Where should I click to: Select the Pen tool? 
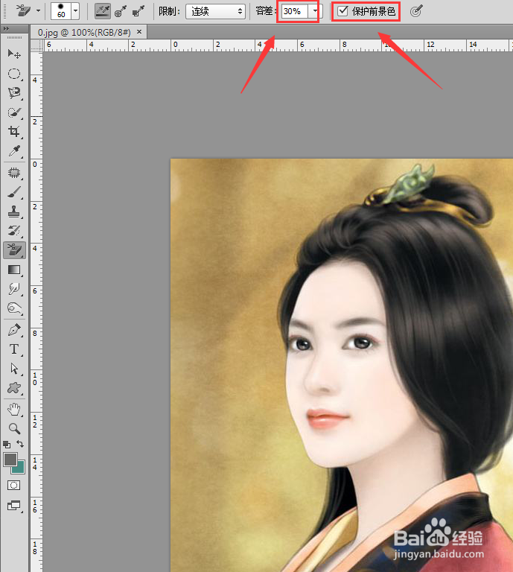click(x=14, y=330)
